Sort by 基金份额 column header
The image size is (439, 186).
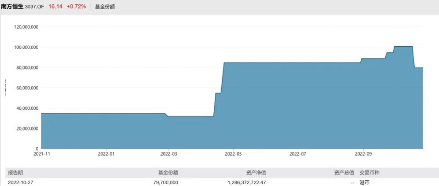[168, 173]
